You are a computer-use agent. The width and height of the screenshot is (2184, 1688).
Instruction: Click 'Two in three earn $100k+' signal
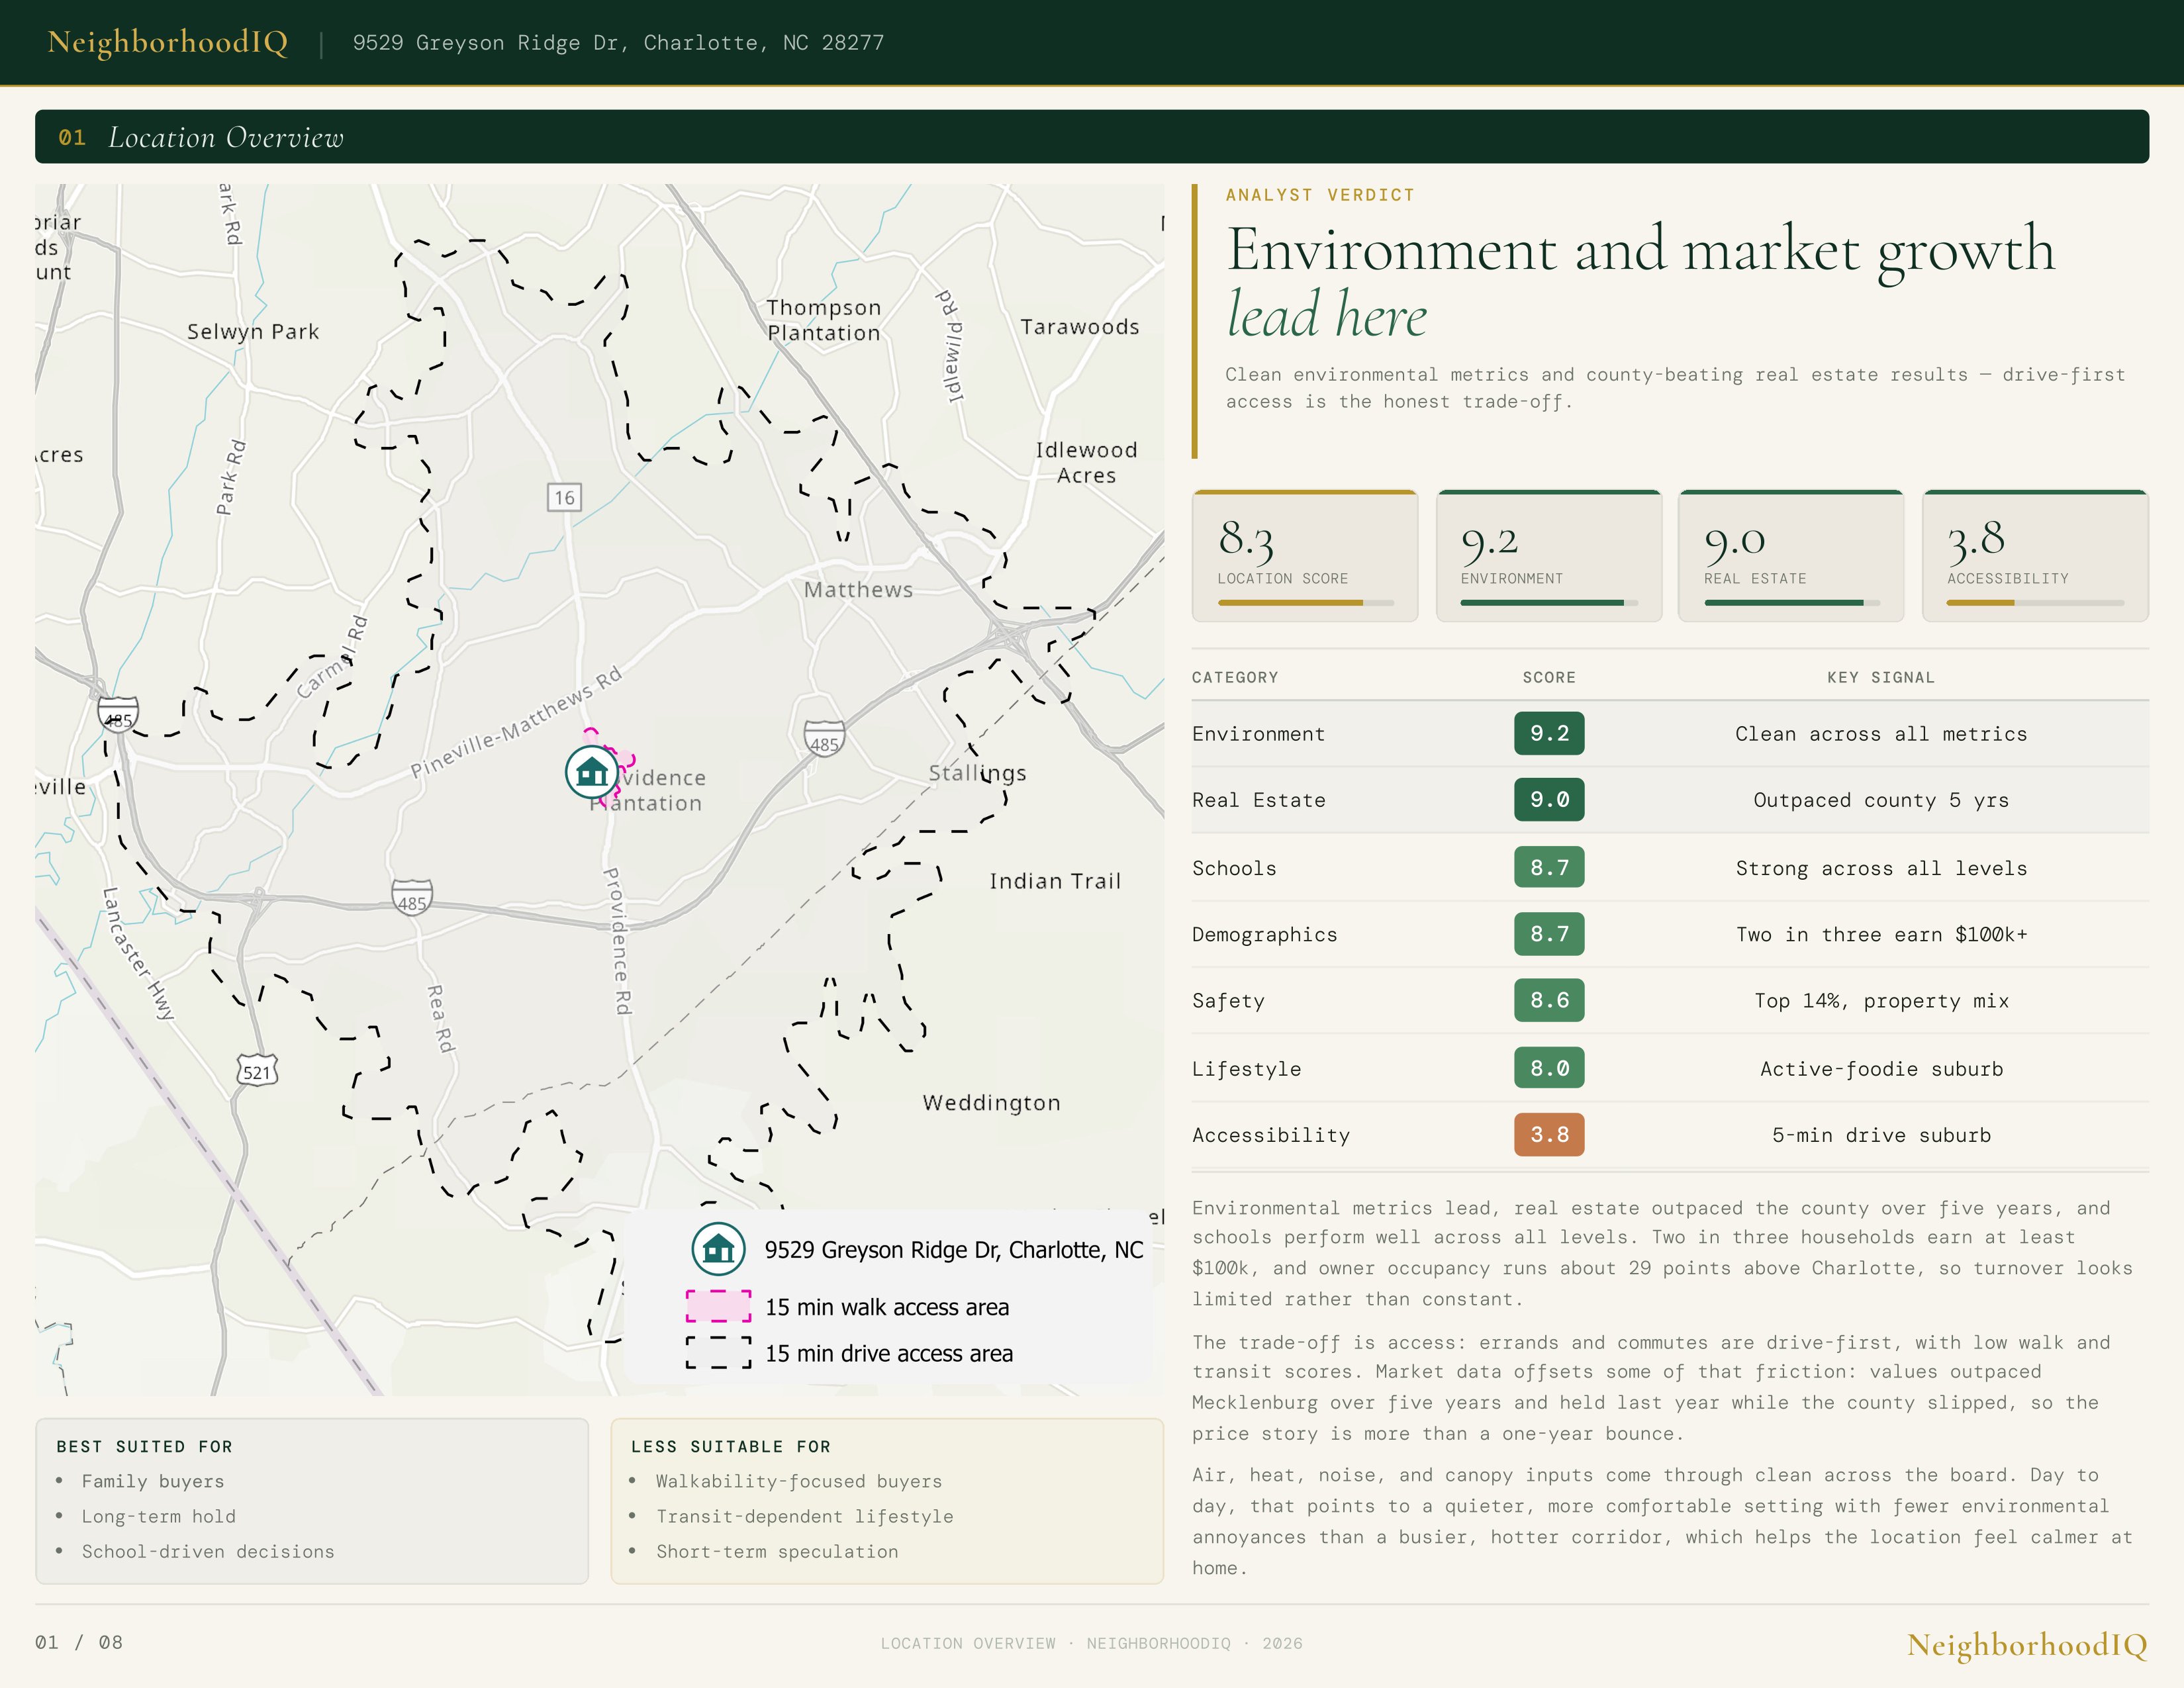1881,934
